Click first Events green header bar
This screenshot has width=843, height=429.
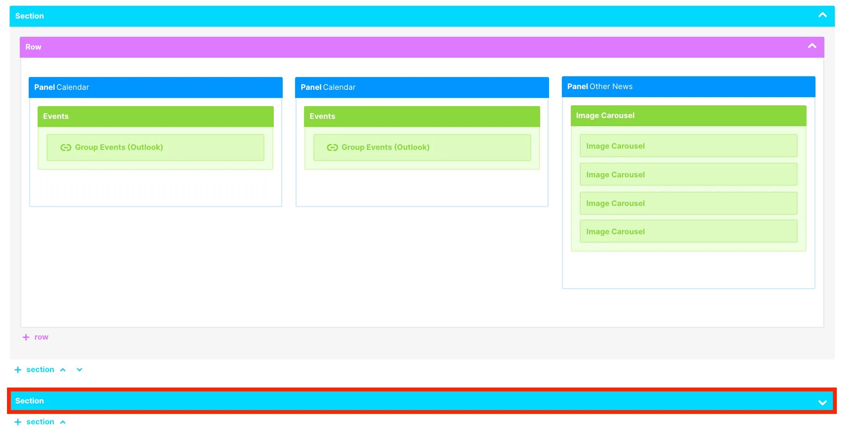tap(155, 117)
